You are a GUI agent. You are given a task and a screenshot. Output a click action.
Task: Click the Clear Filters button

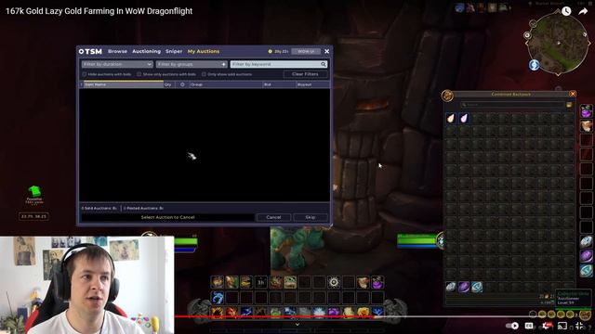pos(305,74)
